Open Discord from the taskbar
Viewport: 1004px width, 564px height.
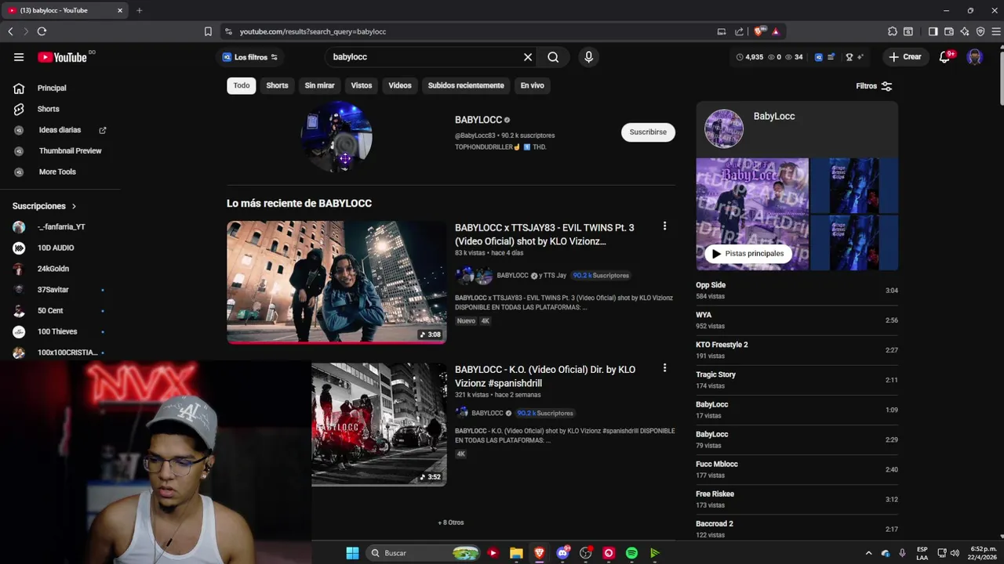(x=562, y=553)
